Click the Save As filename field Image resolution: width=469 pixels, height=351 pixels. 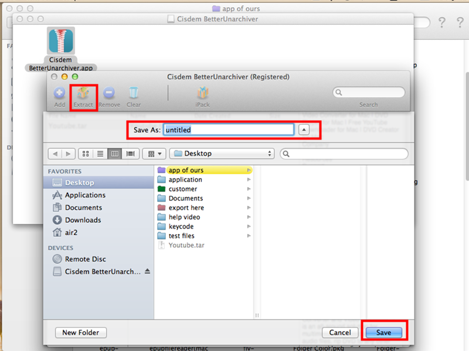click(x=229, y=130)
